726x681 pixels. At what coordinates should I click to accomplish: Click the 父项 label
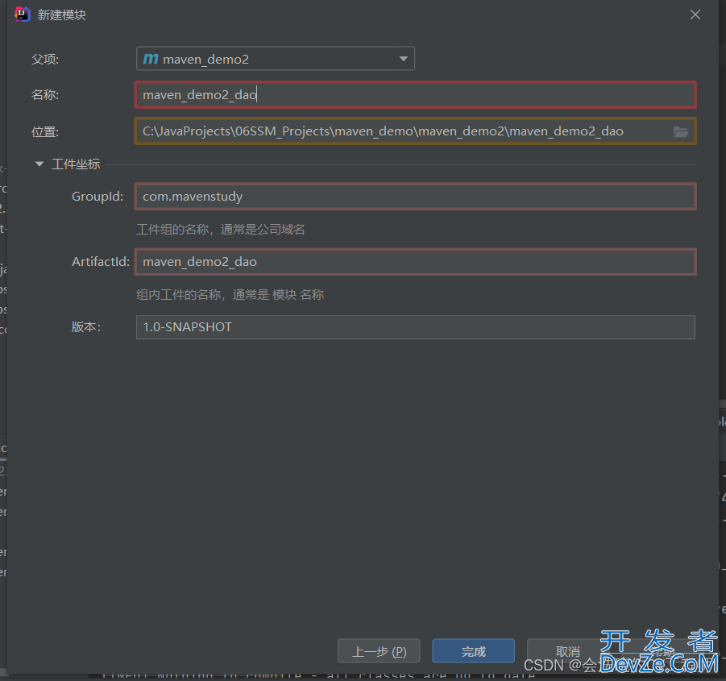coord(45,60)
